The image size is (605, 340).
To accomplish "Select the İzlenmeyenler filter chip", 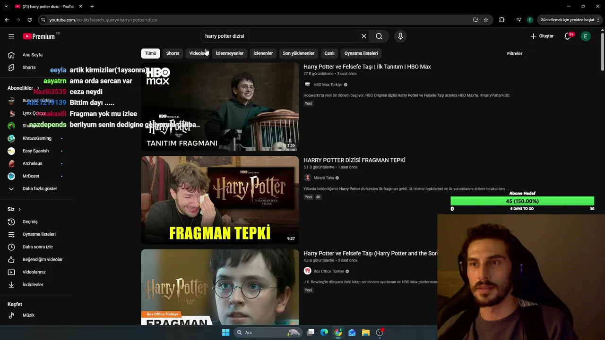I will tap(230, 53).
